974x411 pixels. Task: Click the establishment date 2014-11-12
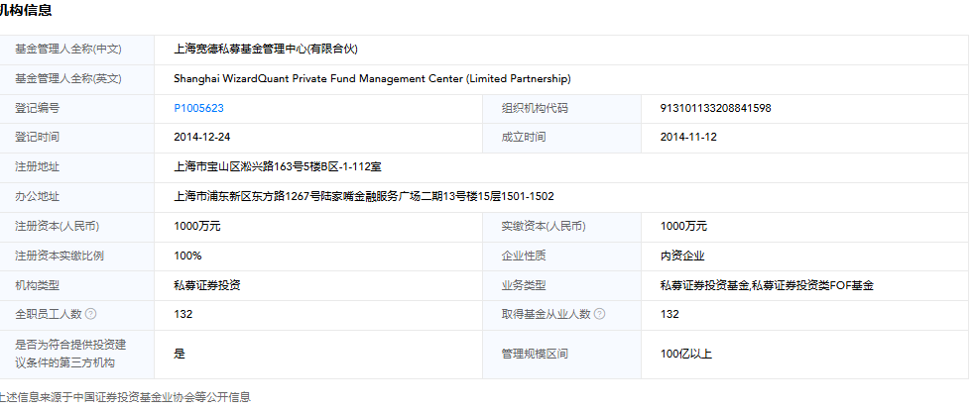tap(687, 137)
